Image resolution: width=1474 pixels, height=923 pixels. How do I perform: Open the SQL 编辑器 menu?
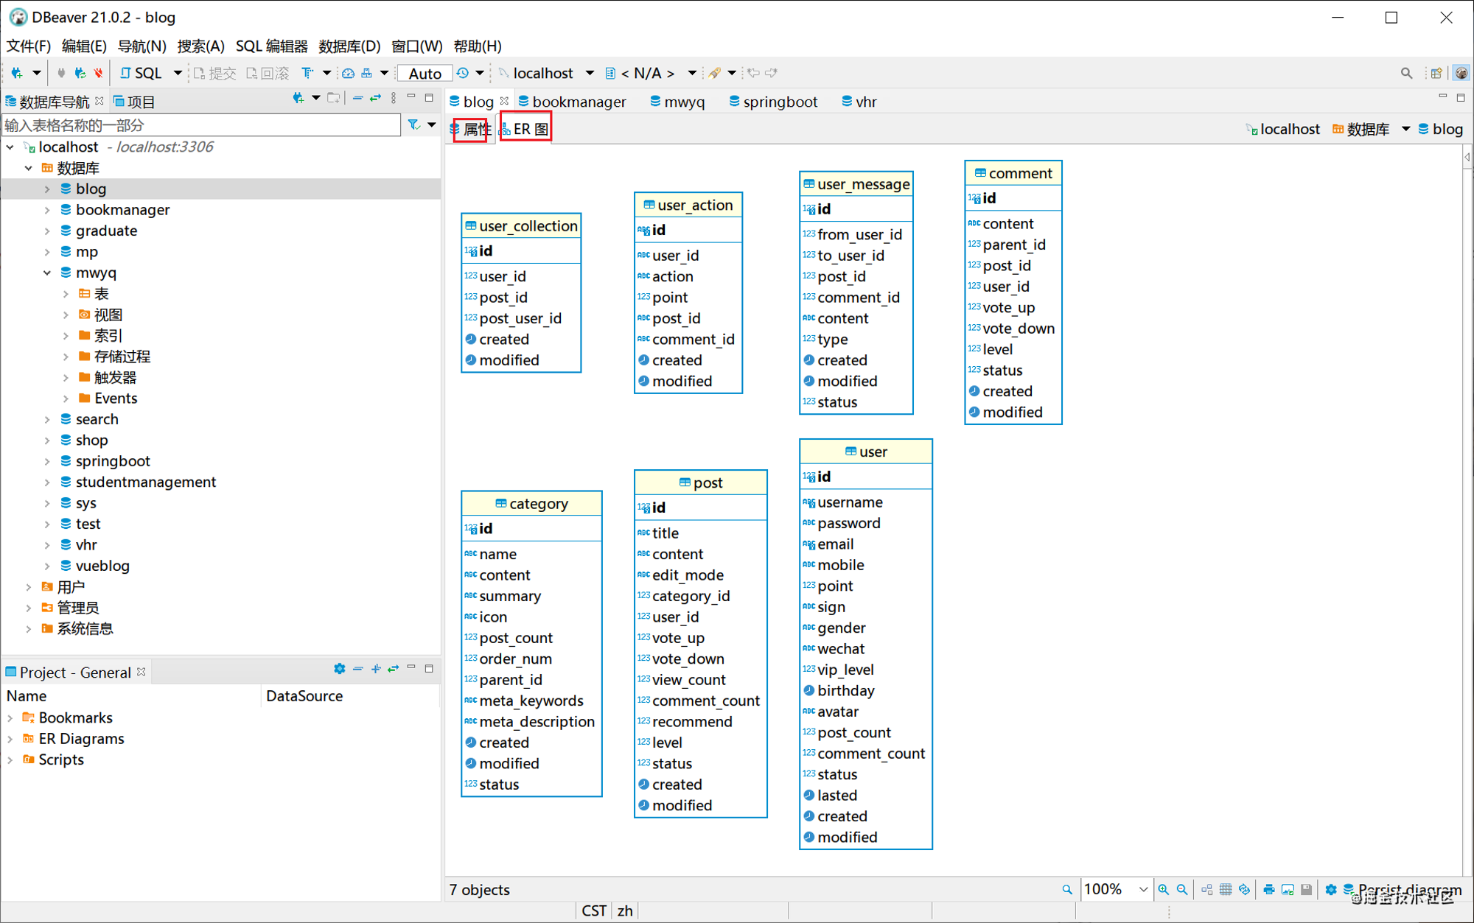tap(271, 46)
